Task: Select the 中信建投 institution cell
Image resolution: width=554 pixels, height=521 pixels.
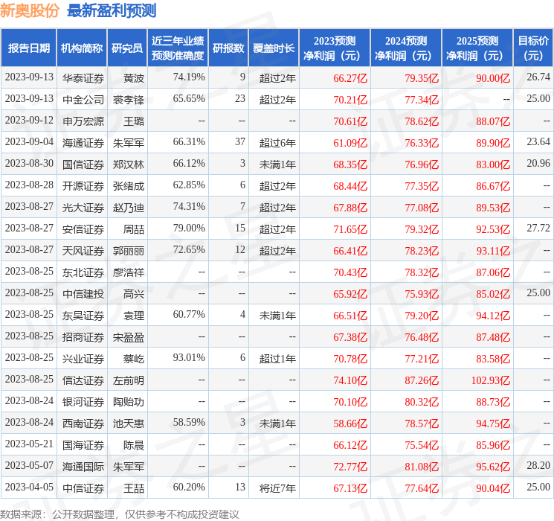Action: pyautogui.click(x=83, y=293)
